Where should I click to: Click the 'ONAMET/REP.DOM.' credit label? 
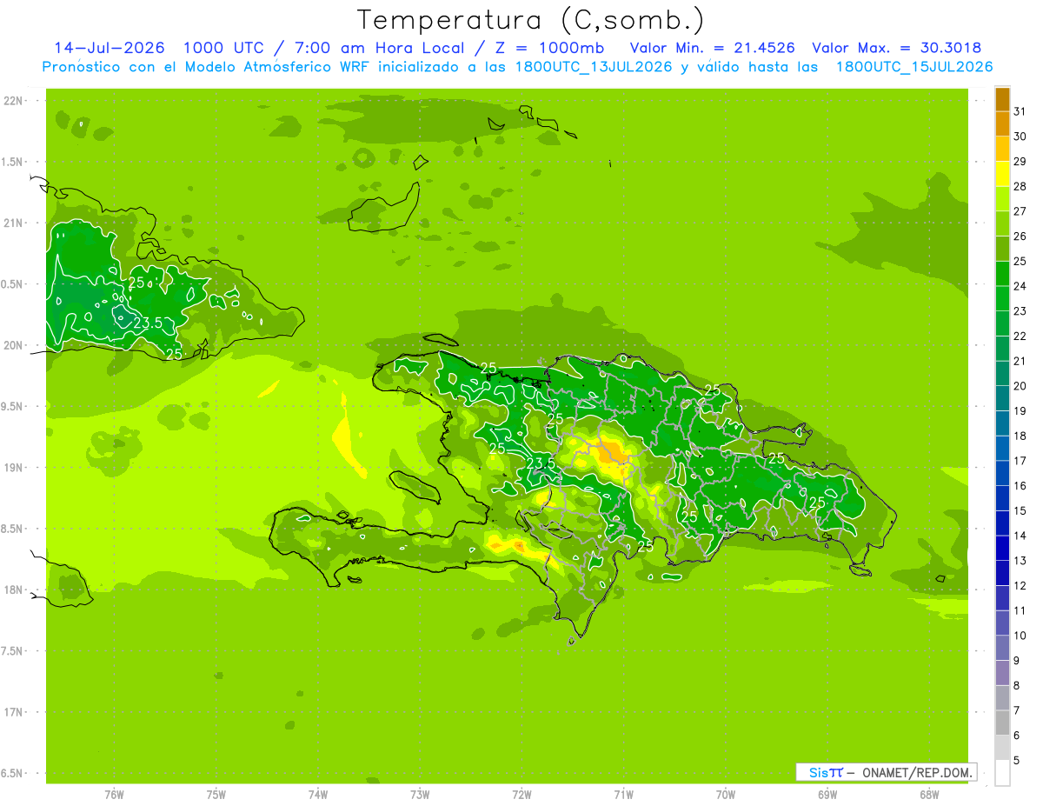point(916,772)
